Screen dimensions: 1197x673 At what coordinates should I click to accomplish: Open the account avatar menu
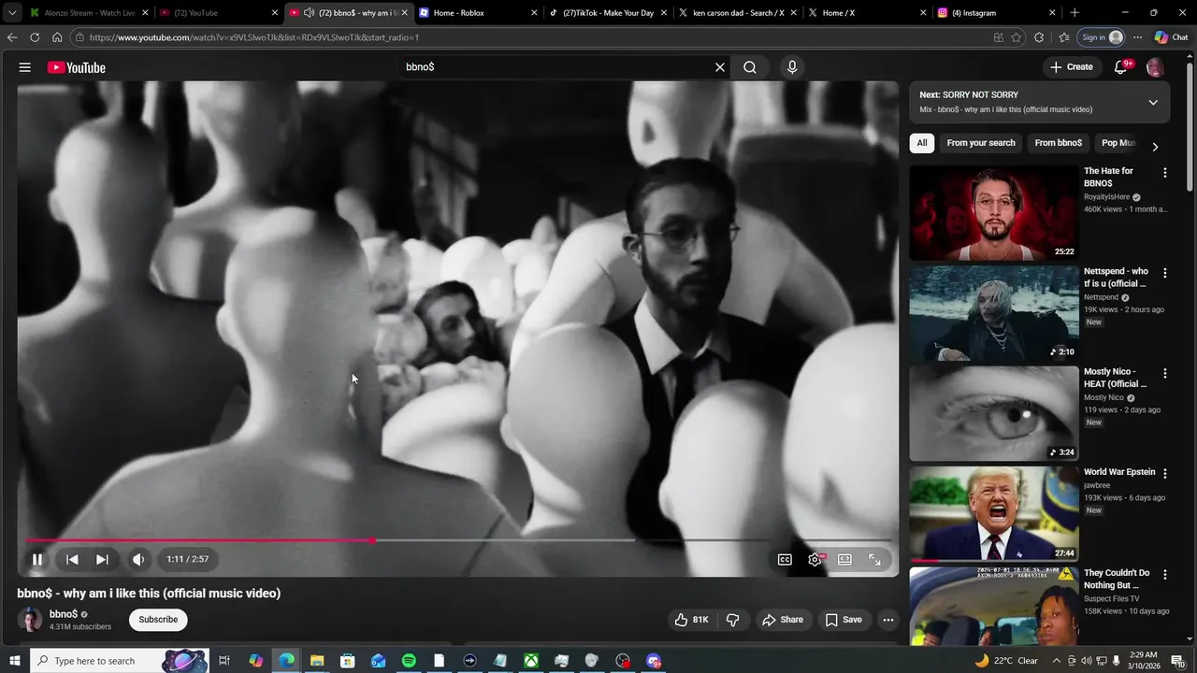[x=1155, y=67]
